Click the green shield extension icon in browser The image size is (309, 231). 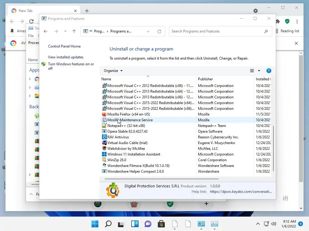pyautogui.click(x=287, y=21)
